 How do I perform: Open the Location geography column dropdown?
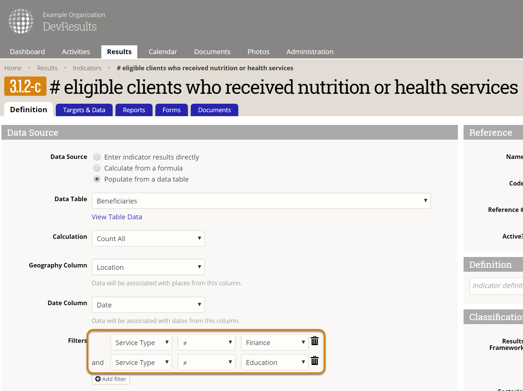148,267
